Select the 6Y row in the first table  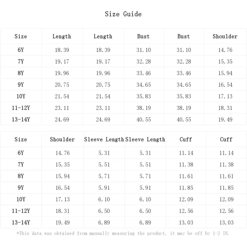click(123, 50)
